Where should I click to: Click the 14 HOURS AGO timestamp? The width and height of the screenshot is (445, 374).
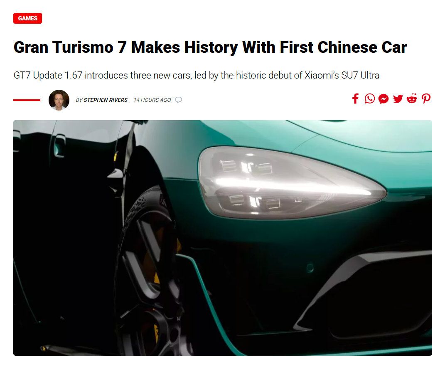pyautogui.click(x=152, y=100)
